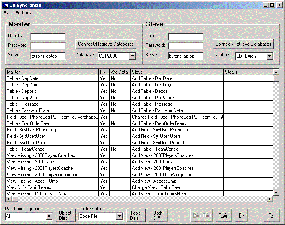Open the Exit menu
The height and width of the screenshot is (225, 285).
(7, 13)
